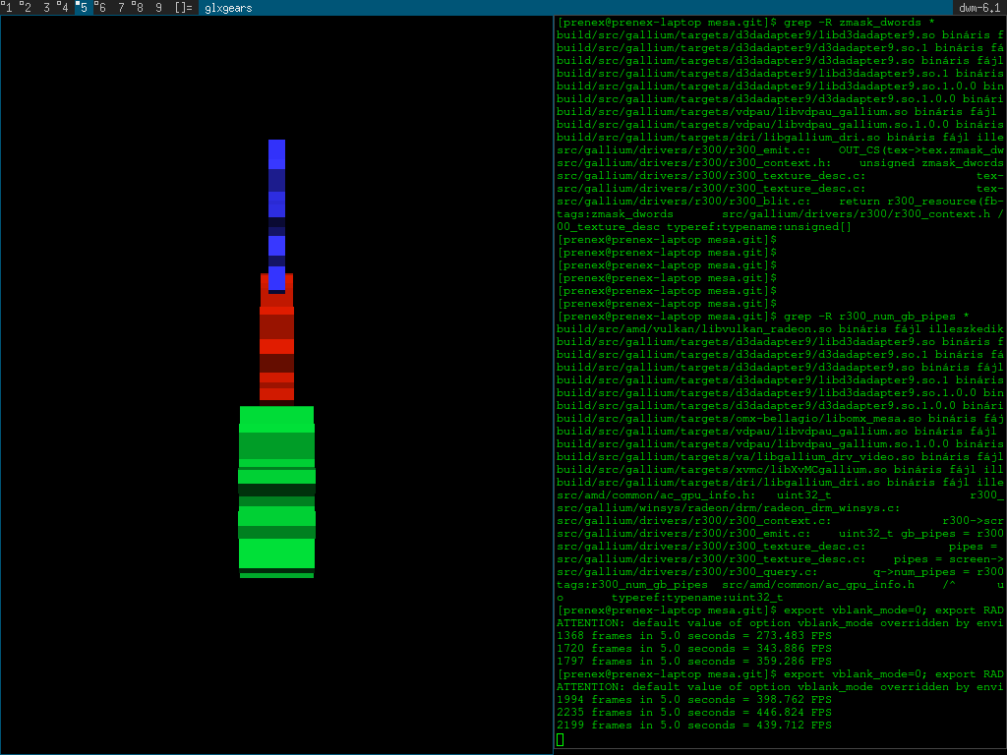This screenshot has height=755, width=1007.
Task: Open workspace tag 7
Action: pos(121,8)
